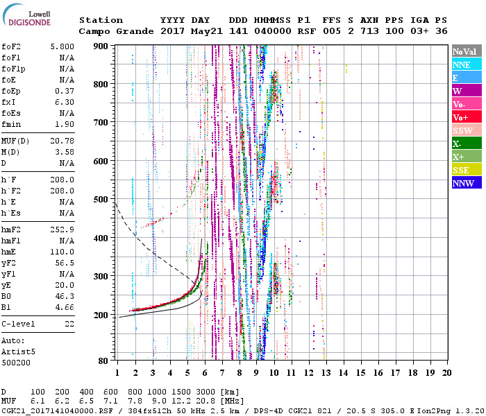Click the hmE value 110.0
The height and width of the screenshot is (416, 486).
tap(62, 252)
